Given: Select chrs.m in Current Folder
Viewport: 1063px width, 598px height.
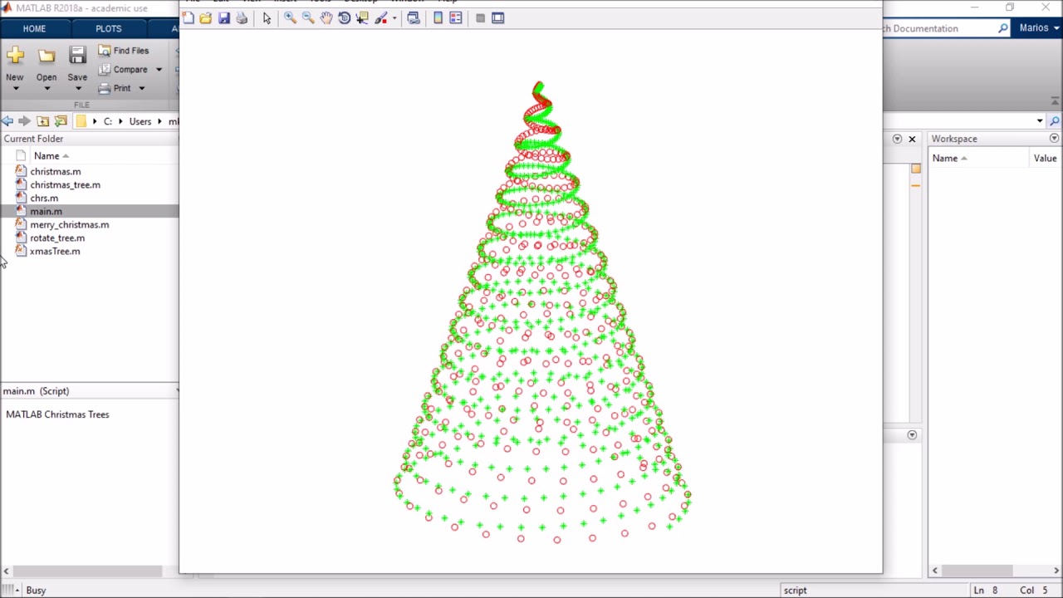Looking at the screenshot, I should pyautogui.click(x=44, y=199).
